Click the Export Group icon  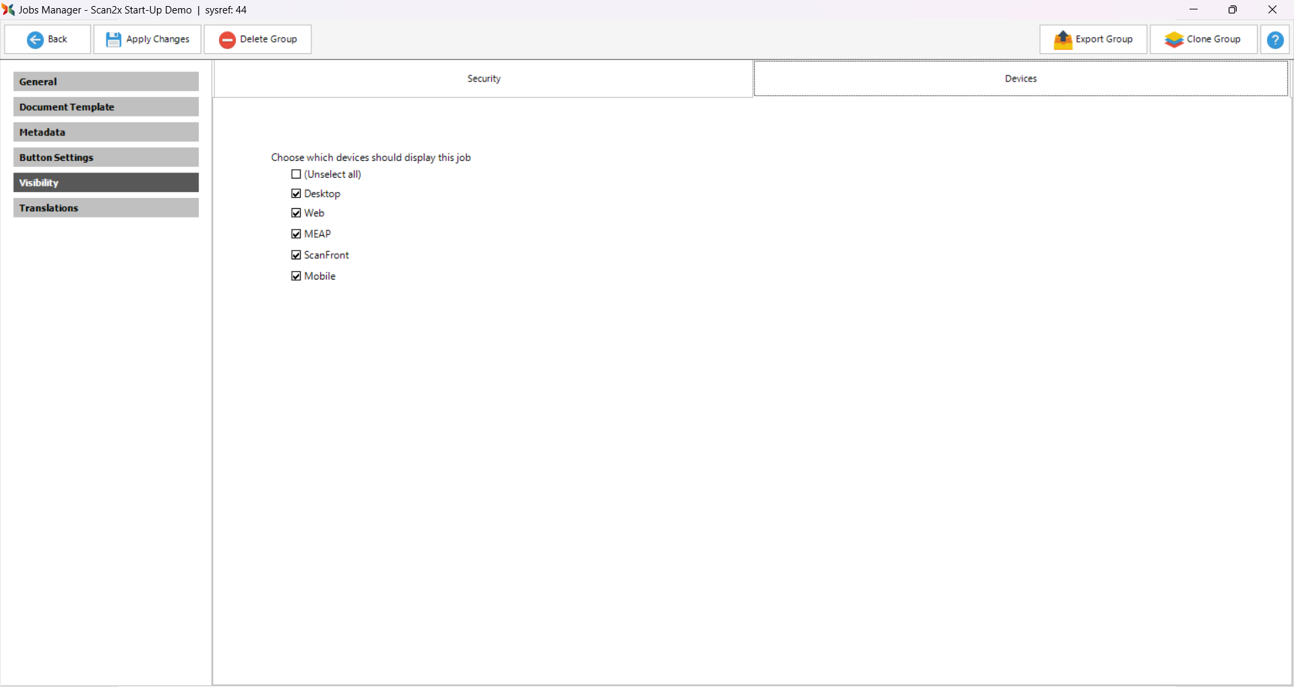1063,40
